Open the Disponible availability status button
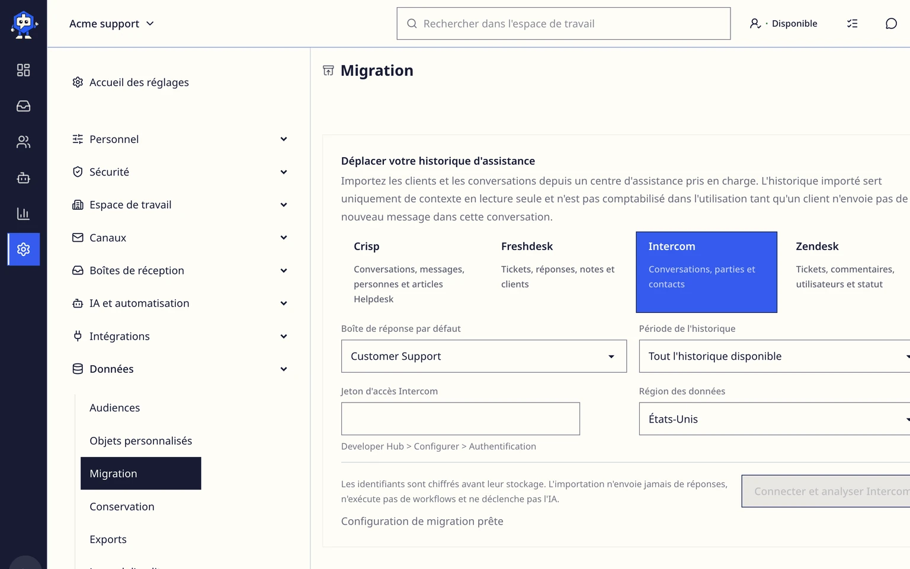 coord(783,24)
